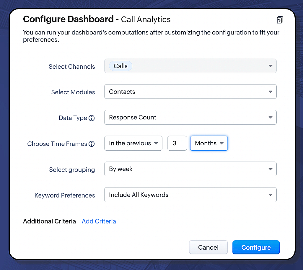The image size is (303, 270).
Task: Click the Configure Dashboard title text
Action: 68,19
